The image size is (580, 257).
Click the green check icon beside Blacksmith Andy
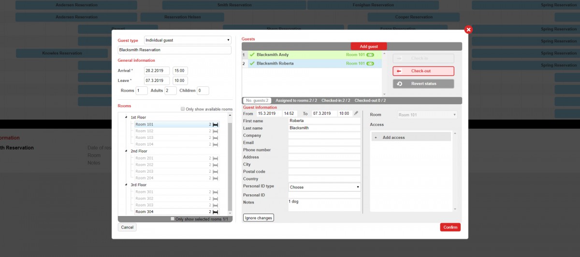(x=252, y=55)
